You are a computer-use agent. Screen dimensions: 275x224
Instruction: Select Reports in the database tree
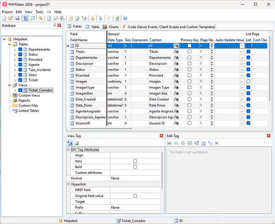(x=24, y=100)
